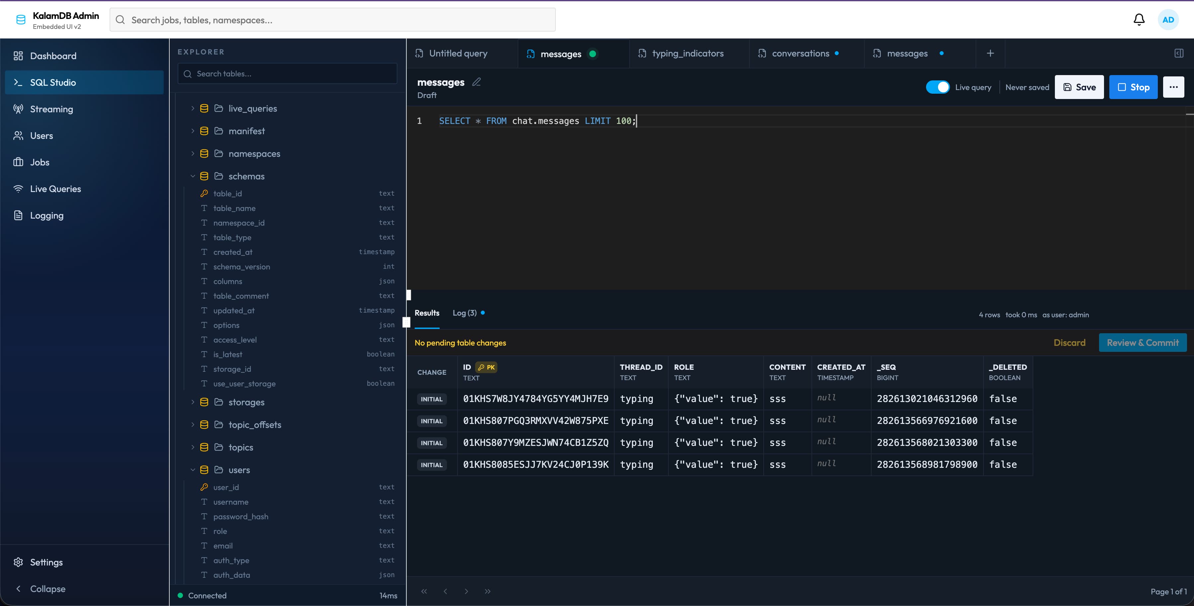Viewport: 1194px width, 606px height.
Task: Open the Live Queries panel
Action: coord(55,188)
